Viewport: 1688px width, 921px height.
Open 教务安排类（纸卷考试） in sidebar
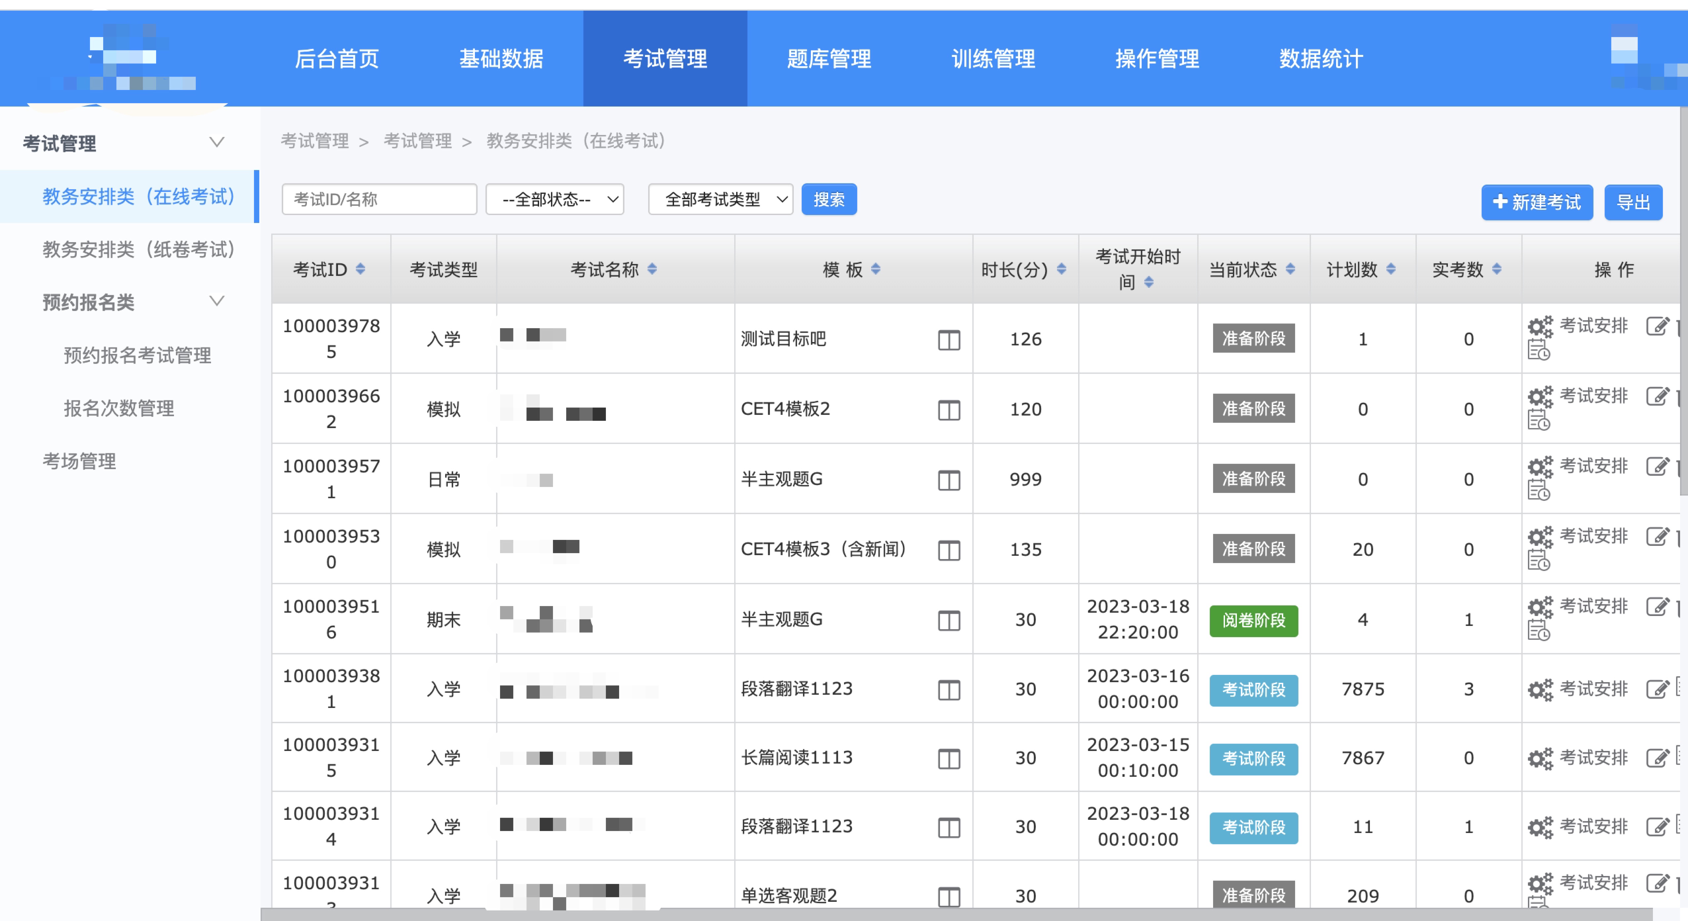pos(139,249)
